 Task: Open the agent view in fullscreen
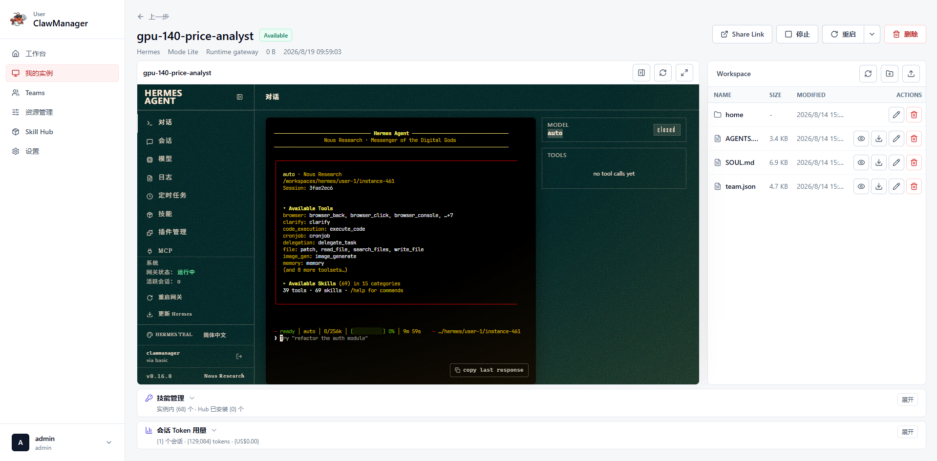click(684, 73)
